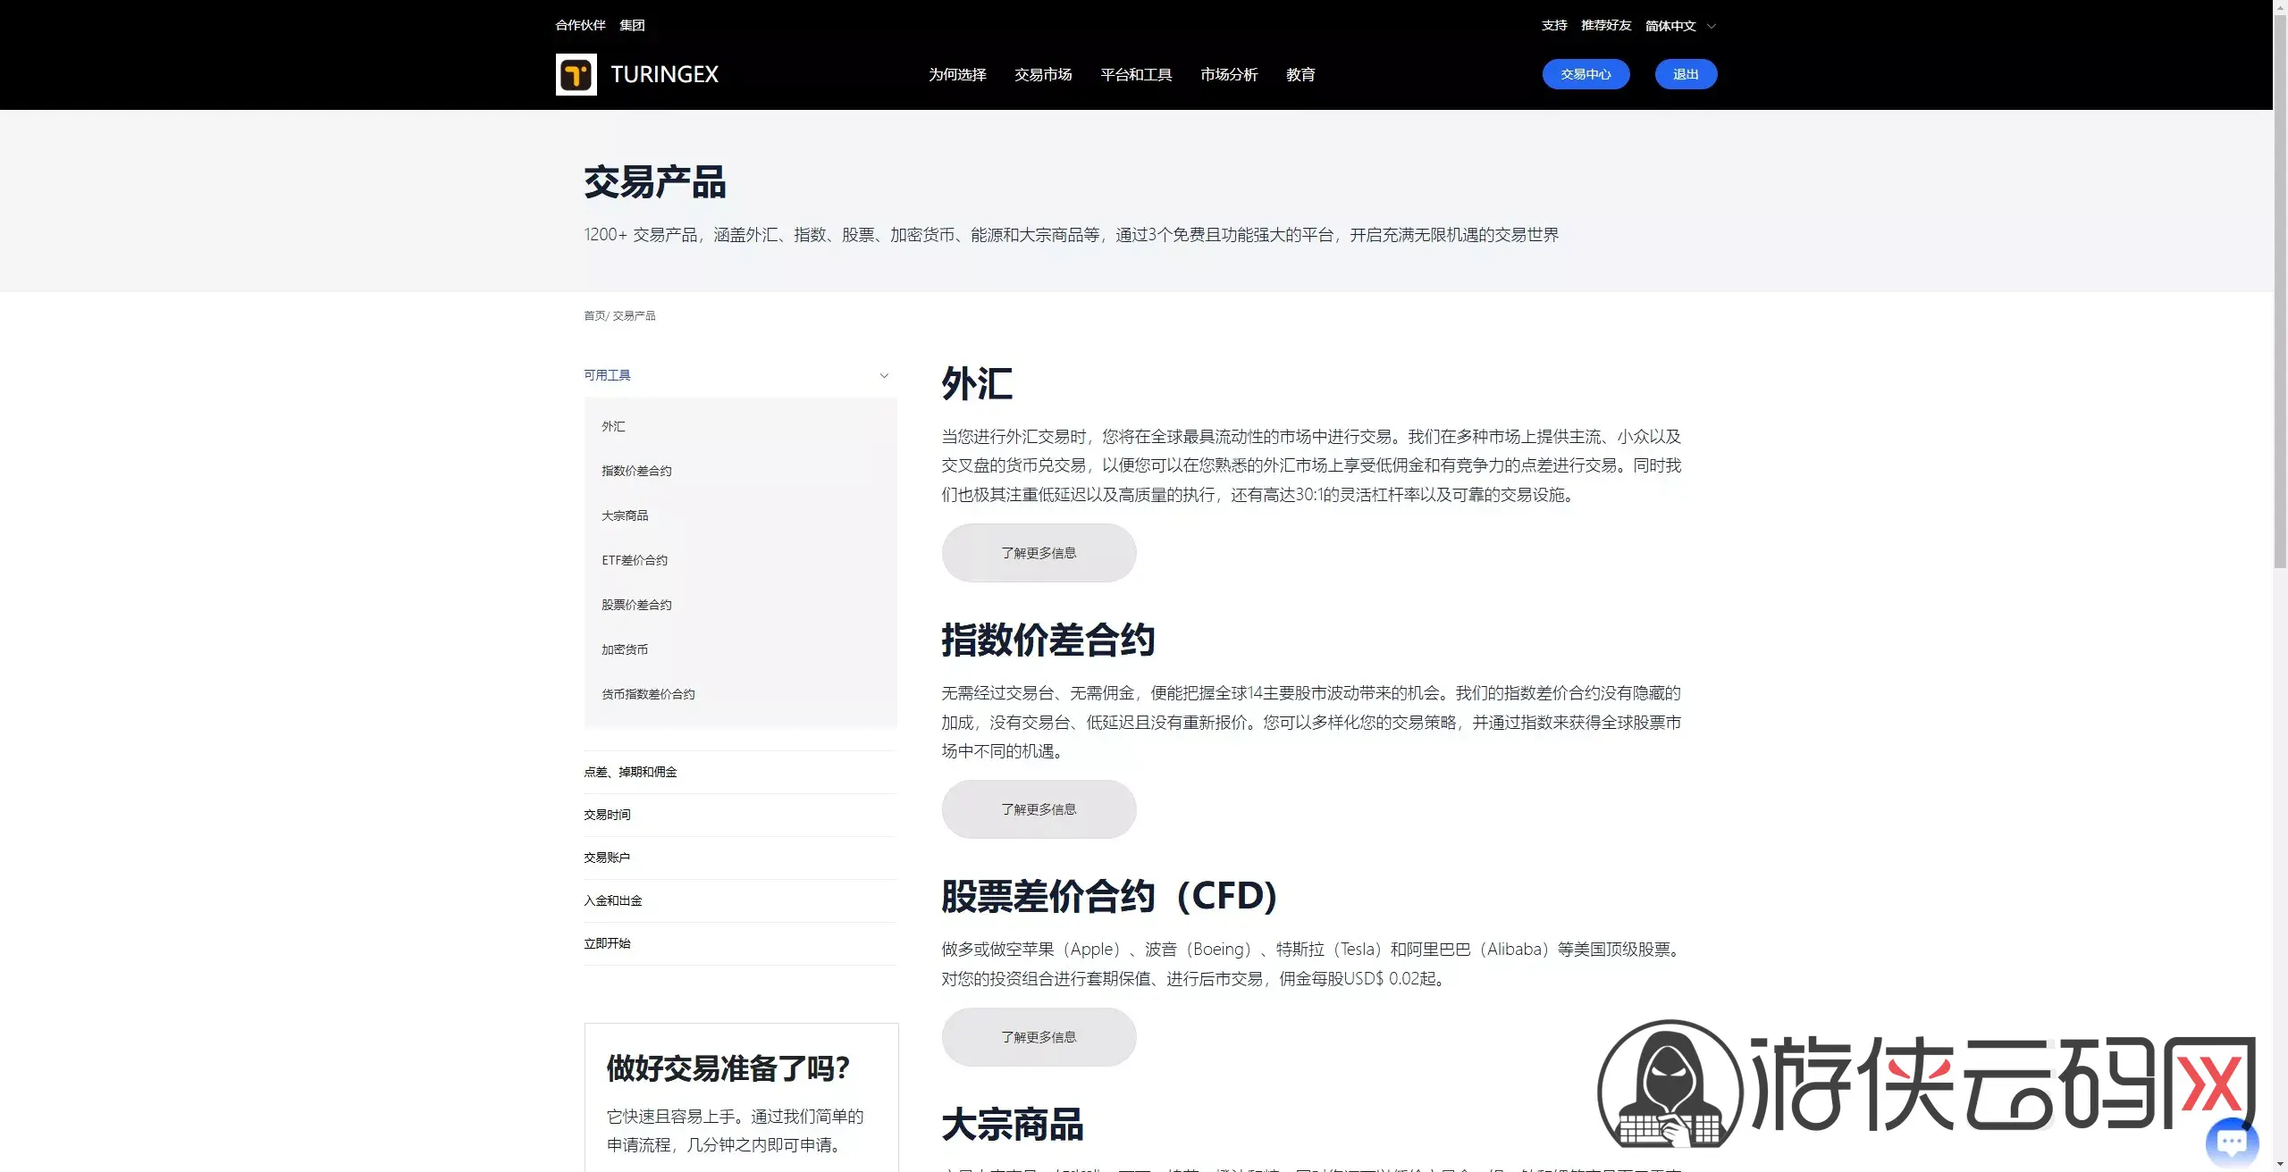Open the 平台和工具 menu
2288x1172 pixels.
point(1136,75)
